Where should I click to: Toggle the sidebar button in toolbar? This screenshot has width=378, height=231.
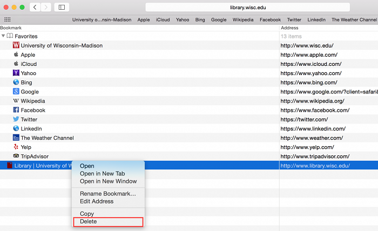click(x=62, y=7)
